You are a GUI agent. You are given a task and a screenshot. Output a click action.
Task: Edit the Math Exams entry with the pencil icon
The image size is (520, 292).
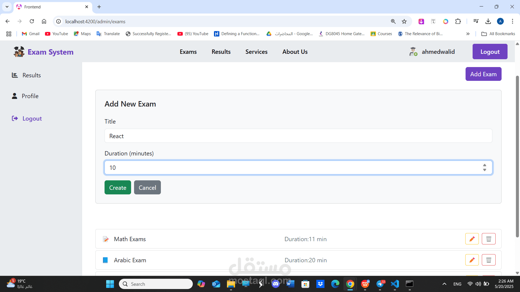click(472, 239)
